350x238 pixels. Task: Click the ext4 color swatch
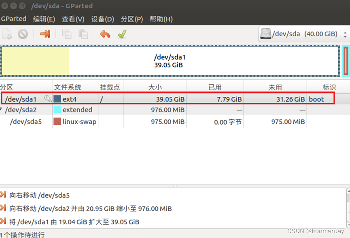pos(57,99)
